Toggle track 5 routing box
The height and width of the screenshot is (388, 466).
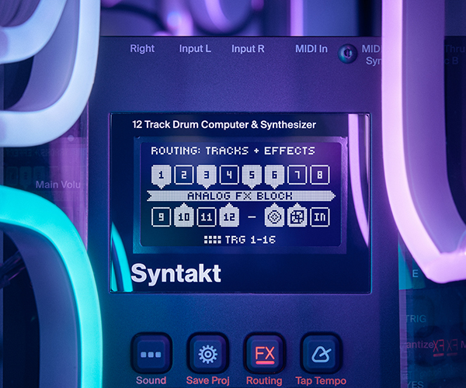pos(252,176)
